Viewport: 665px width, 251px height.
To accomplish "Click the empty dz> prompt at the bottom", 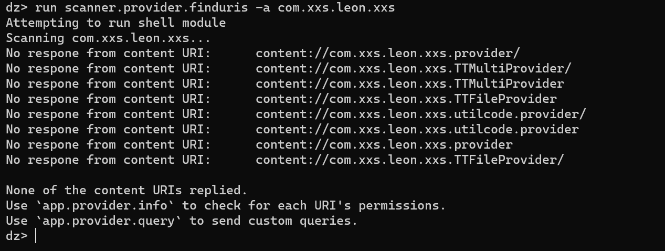I will [21, 236].
